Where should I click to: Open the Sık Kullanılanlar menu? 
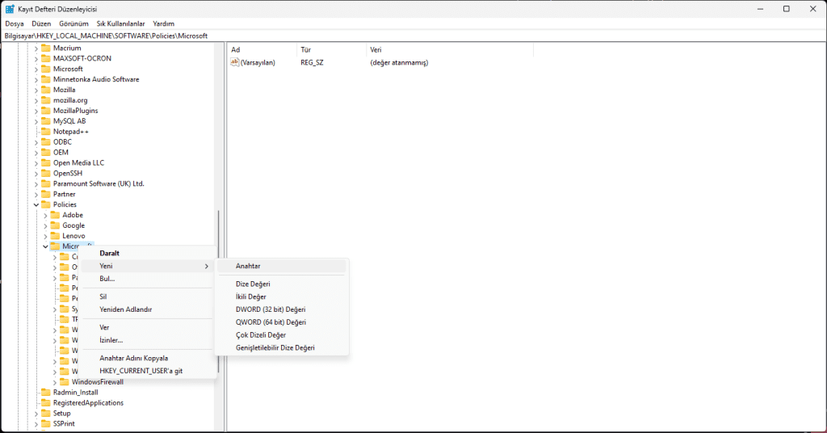120,23
